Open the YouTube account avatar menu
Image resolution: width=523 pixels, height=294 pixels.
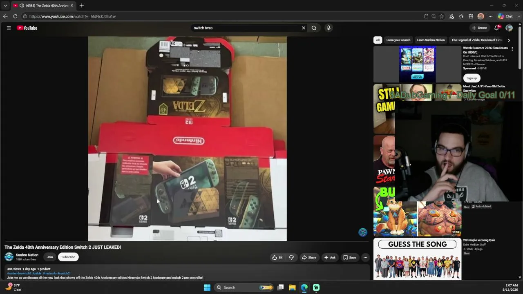pos(509,28)
